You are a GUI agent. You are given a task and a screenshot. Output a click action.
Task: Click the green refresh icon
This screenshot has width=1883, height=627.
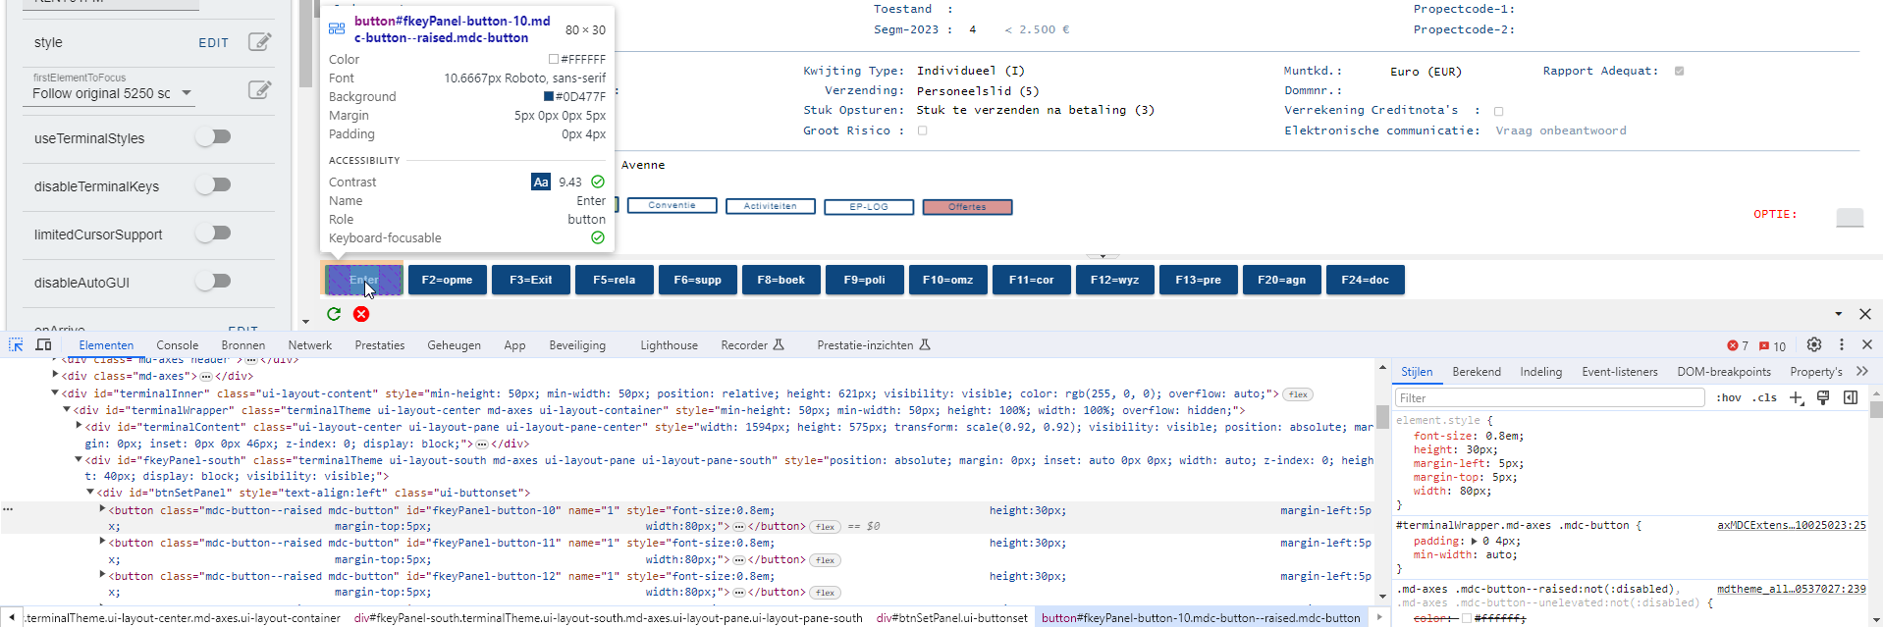(334, 314)
